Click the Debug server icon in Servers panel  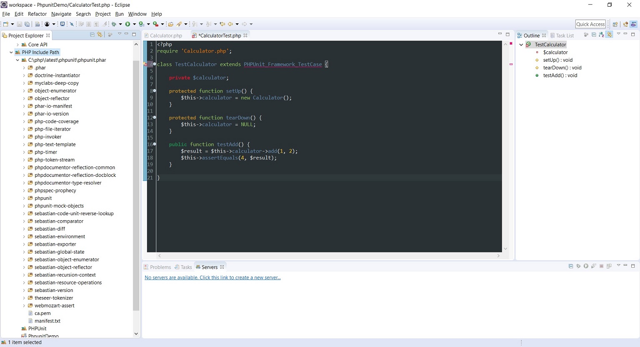[578, 266]
